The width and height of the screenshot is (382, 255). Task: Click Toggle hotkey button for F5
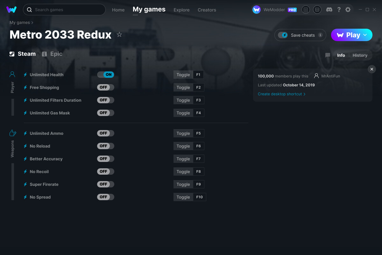pos(183,133)
